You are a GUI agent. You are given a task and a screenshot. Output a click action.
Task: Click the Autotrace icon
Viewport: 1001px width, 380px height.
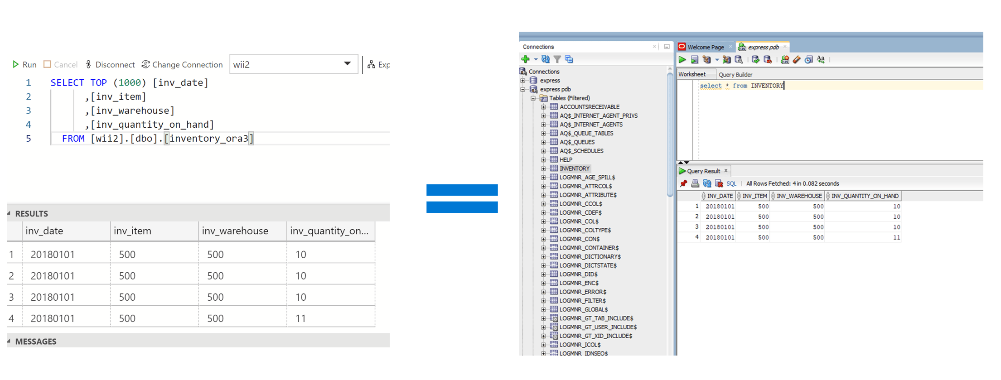(727, 59)
